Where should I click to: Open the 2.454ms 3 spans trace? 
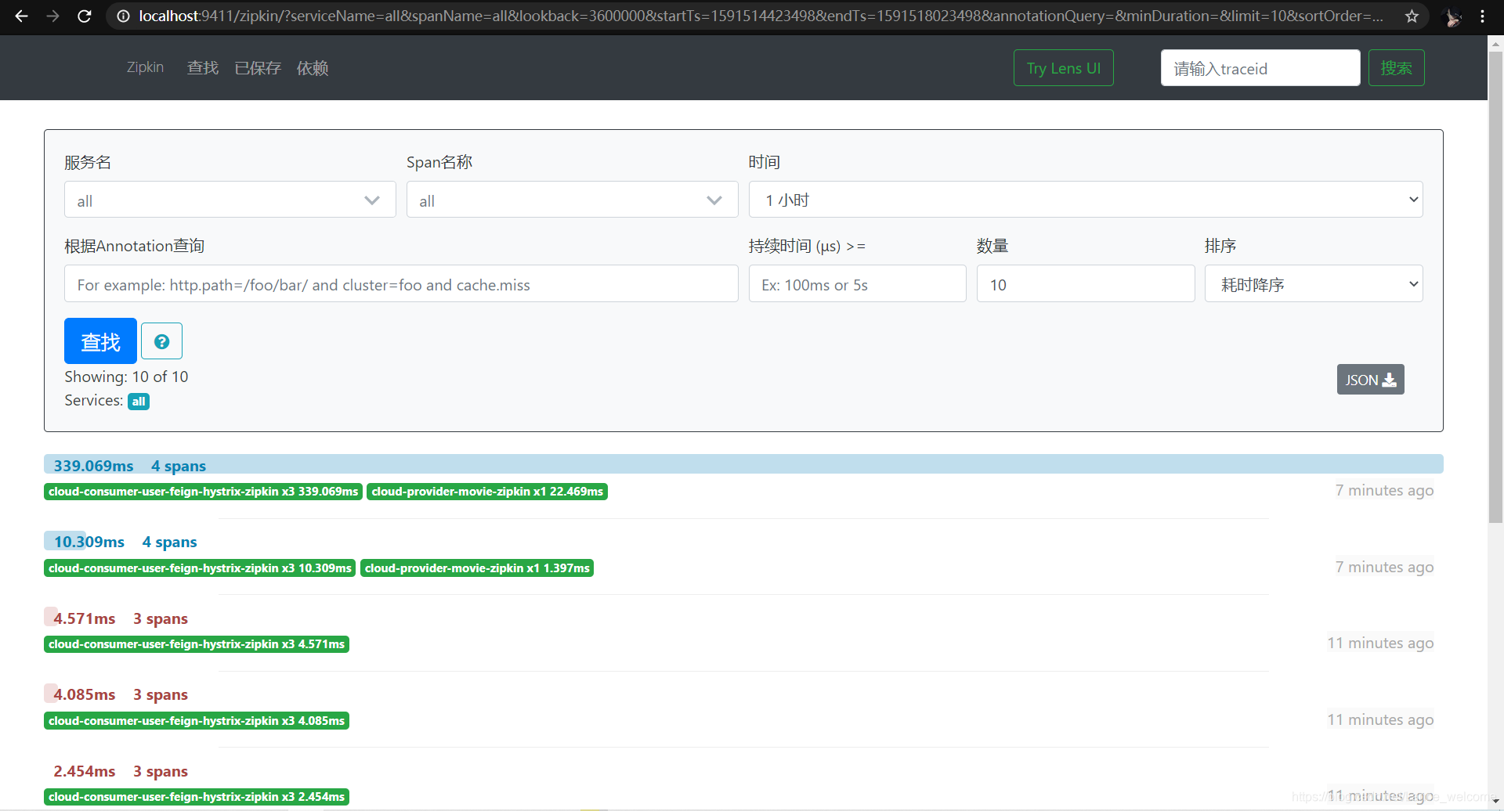pyautogui.click(x=120, y=771)
